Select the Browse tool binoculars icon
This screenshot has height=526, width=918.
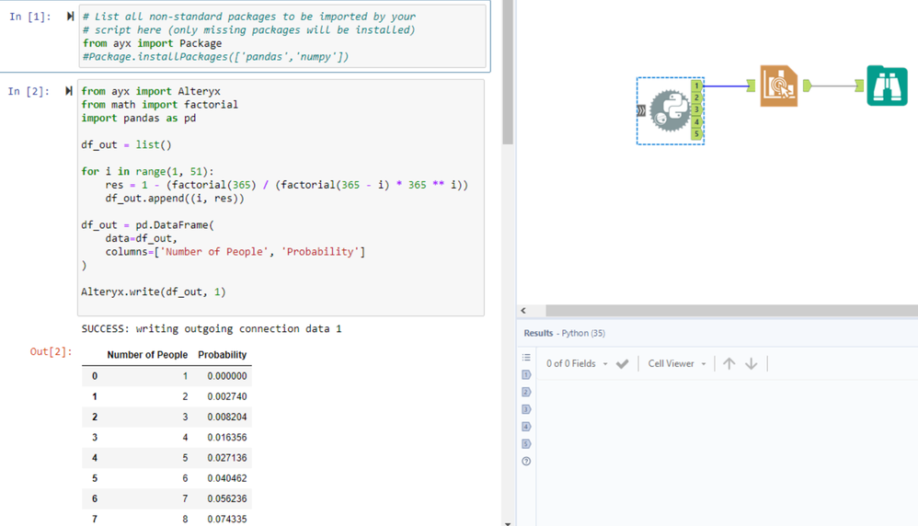[887, 86]
